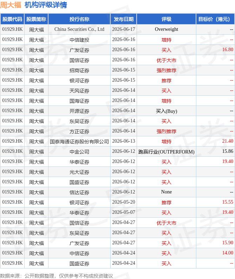Click the Overweight rating cell
The width and height of the screenshot is (235, 279).
(167, 29)
